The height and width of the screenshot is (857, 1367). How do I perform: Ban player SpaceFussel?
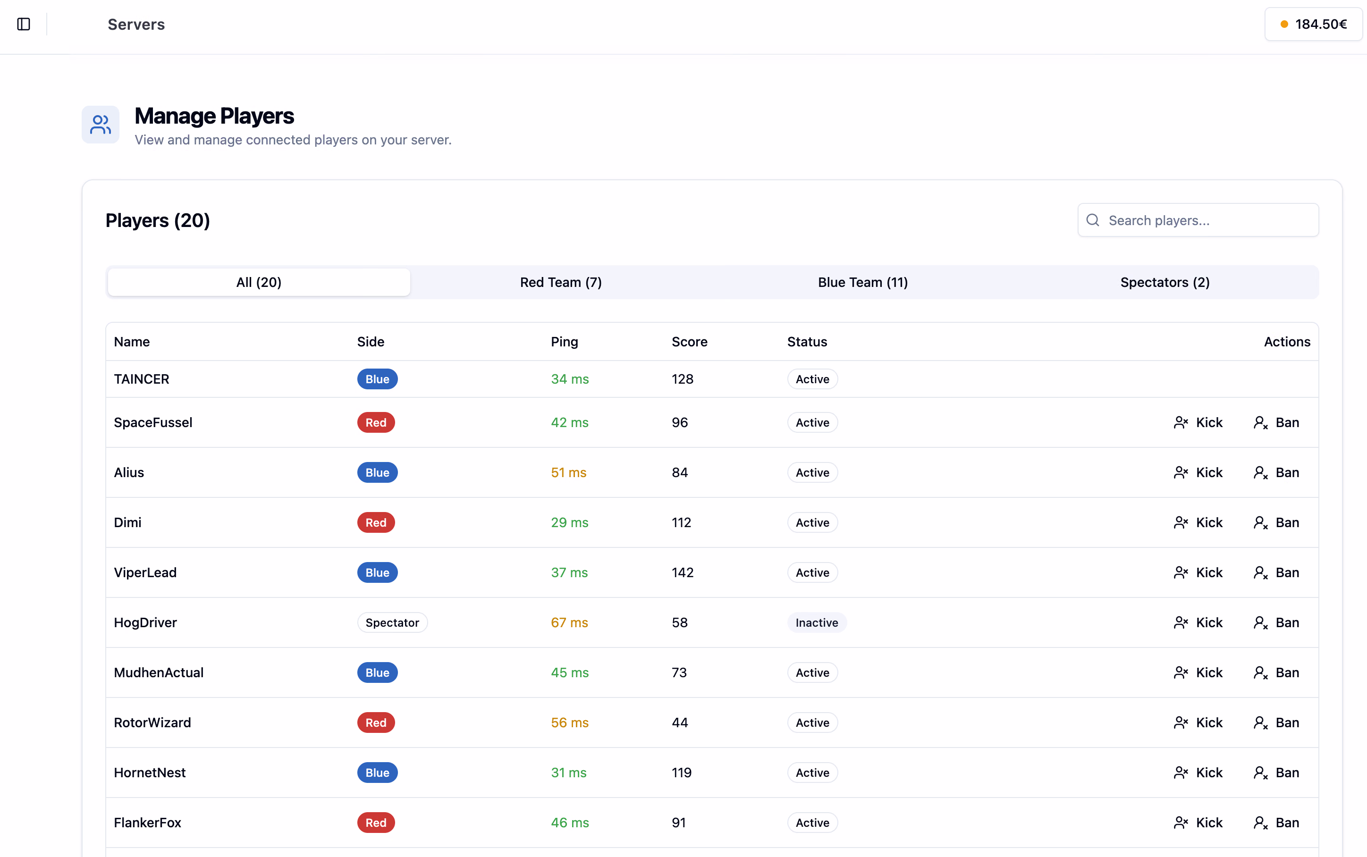tap(1276, 423)
